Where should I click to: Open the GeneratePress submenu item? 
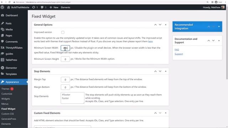tap(9, 119)
